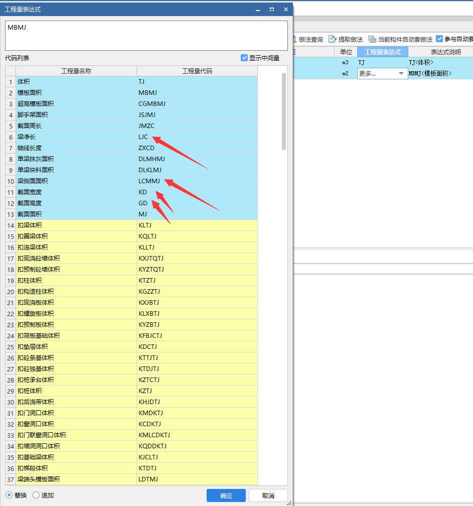Click the KTDTJ code cell

(197, 468)
